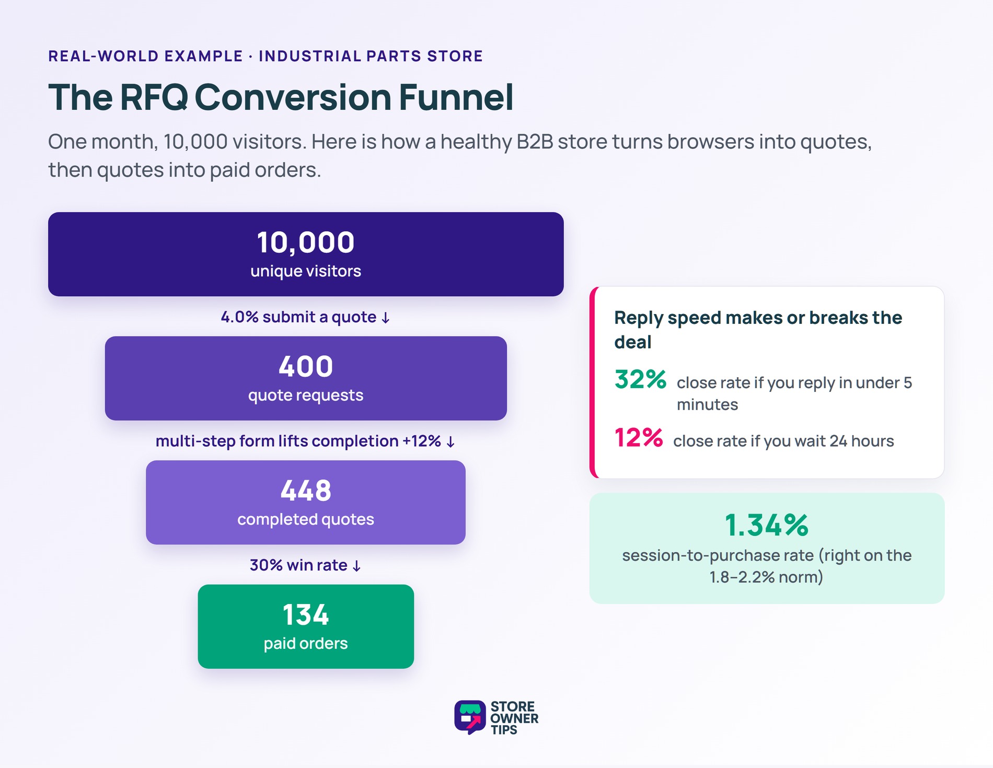Select the '10,000 unique visitors' funnel block
Viewport: 993px width, 768px height.
306,254
